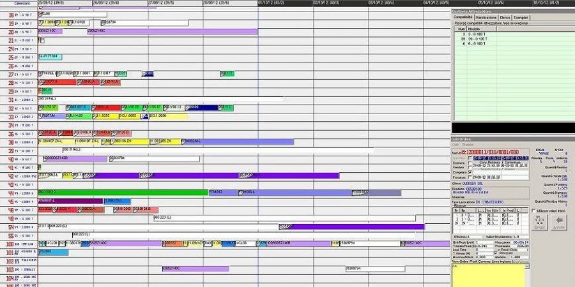Image resolution: width=575 pixels, height=287 pixels.
Task: Enable the Forzatura checkbox
Action: [x=470, y=177]
